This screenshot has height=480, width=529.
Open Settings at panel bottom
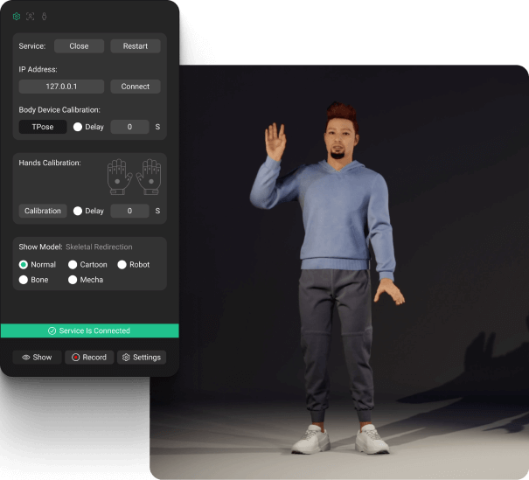(142, 358)
